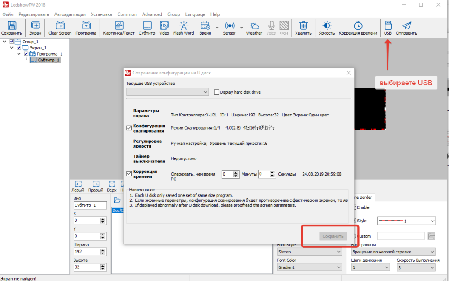Open the Яркость brightness settings

point(327,28)
